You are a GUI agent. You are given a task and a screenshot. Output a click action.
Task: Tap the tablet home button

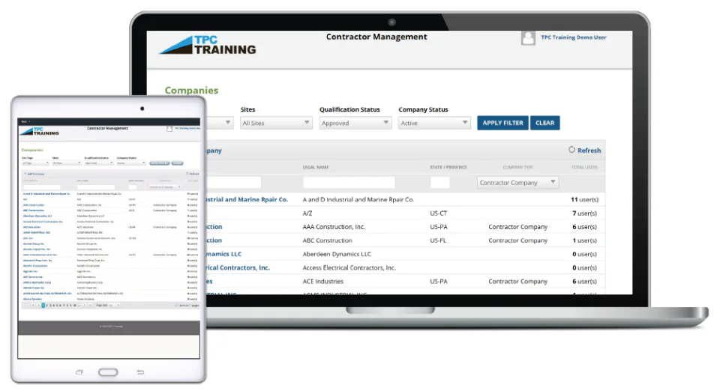click(108, 372)
